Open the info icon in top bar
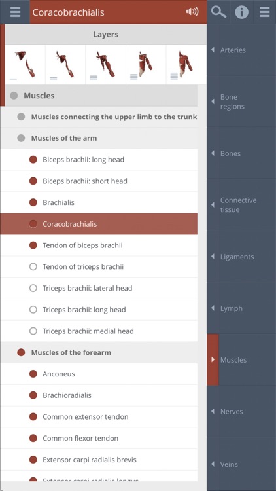Image resolution: width=276 pixels, height=491 pixels. pos(241,12)
